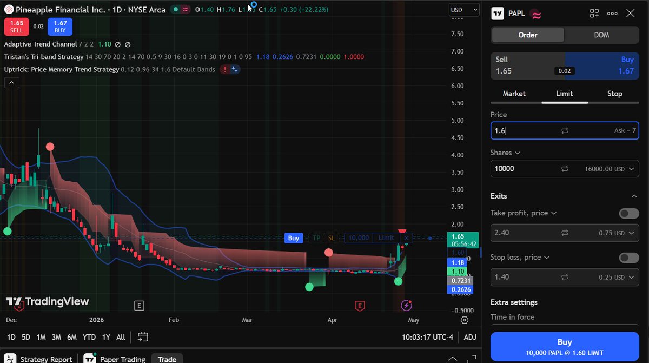
Task: Select the Limit order type
Action: pos(565,94)
